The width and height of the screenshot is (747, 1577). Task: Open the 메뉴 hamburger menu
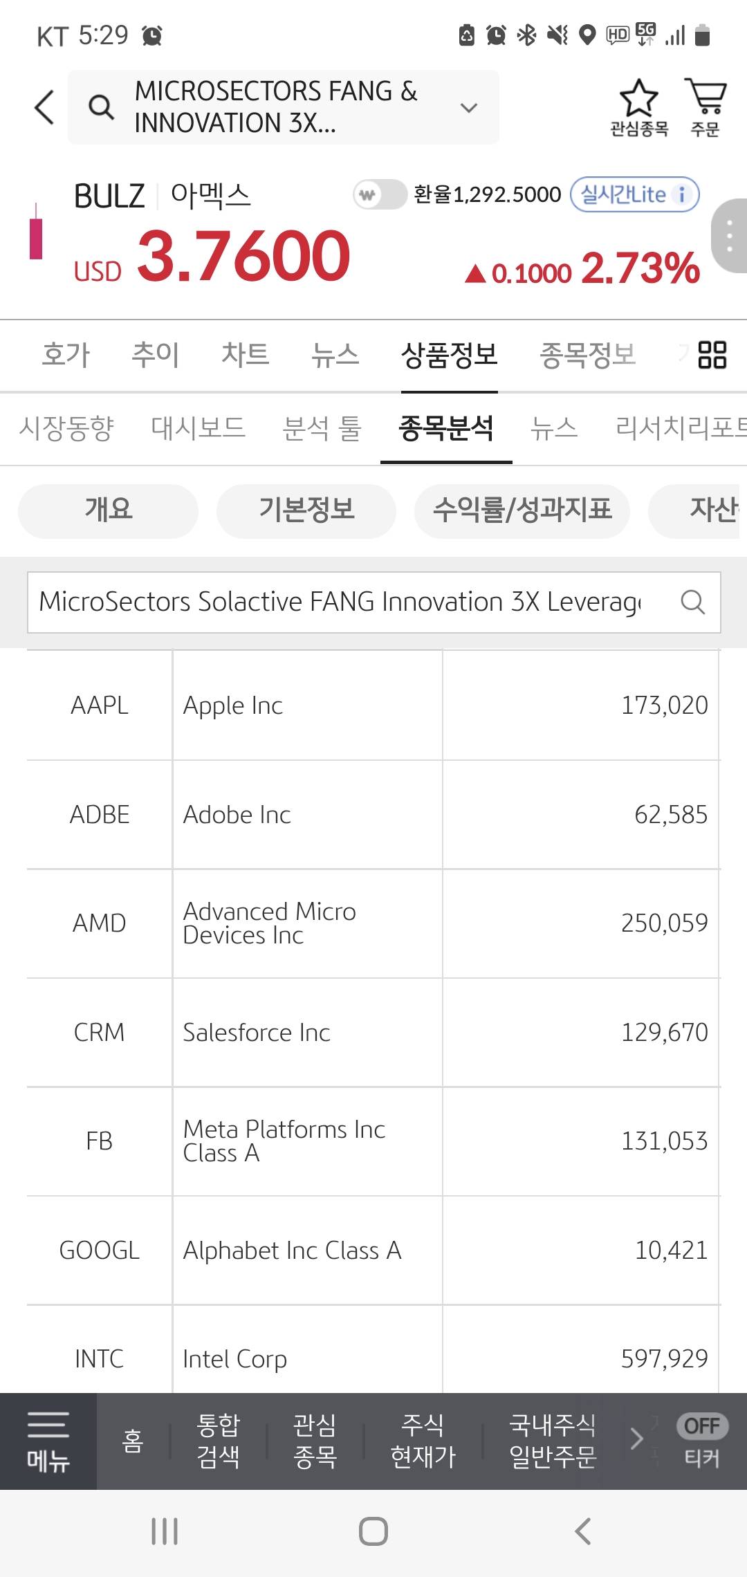click(48, 1441)
